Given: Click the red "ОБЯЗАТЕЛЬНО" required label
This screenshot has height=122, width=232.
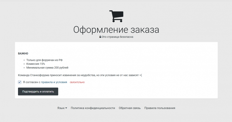Looking at the screenshot, I should click(x=77, y=82).
